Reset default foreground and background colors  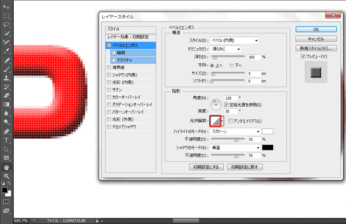click(x=3, y=183)
